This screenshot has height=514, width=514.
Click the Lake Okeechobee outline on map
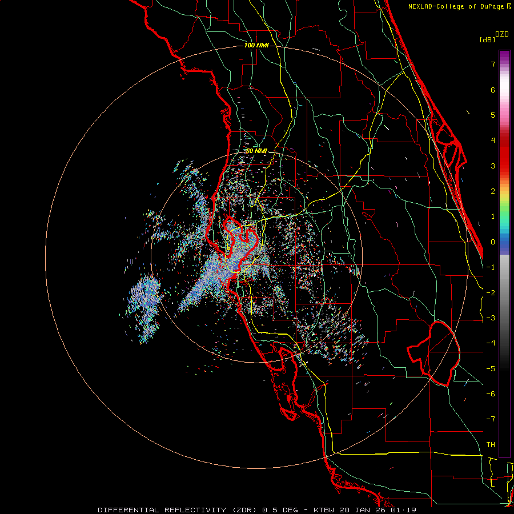tap(433, 354)
